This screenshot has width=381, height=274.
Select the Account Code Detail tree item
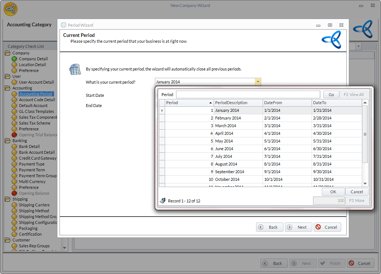tap(37, 100)
